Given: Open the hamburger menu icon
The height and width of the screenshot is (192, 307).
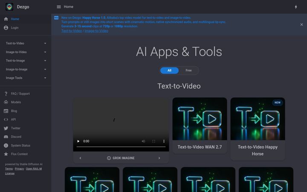Looking at the screenshot, I should 59,7.
